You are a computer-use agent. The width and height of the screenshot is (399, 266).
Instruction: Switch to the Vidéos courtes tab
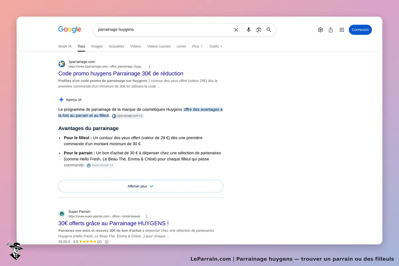coord(159,46)
